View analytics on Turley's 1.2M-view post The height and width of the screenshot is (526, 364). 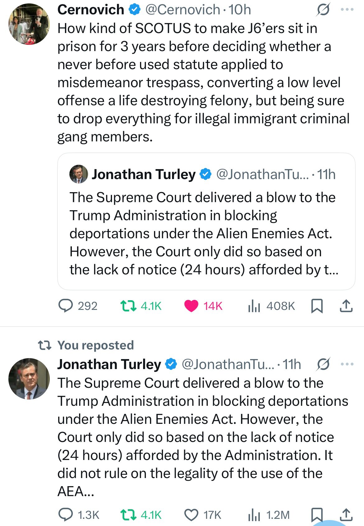tap(254, 515)
